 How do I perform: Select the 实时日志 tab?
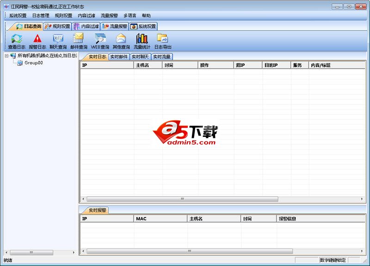(x=97, y=56)
